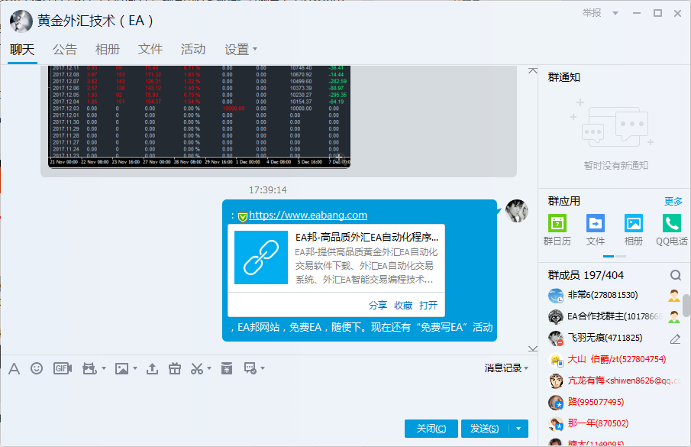The image size is (691, 447).
Task: Open the dropdown arrow next to 举报
Action: [615, 13]
